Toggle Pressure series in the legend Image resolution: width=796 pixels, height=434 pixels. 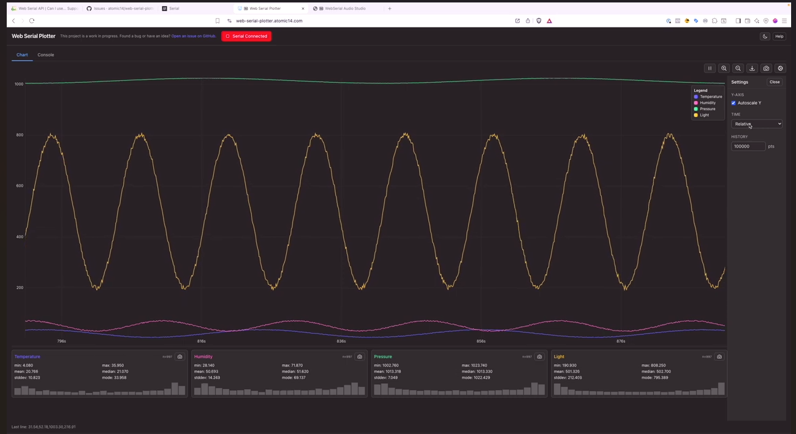pos(707,109)
